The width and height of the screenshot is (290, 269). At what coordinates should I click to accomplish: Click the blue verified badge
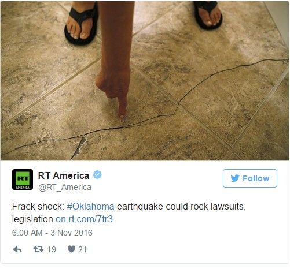97,175
